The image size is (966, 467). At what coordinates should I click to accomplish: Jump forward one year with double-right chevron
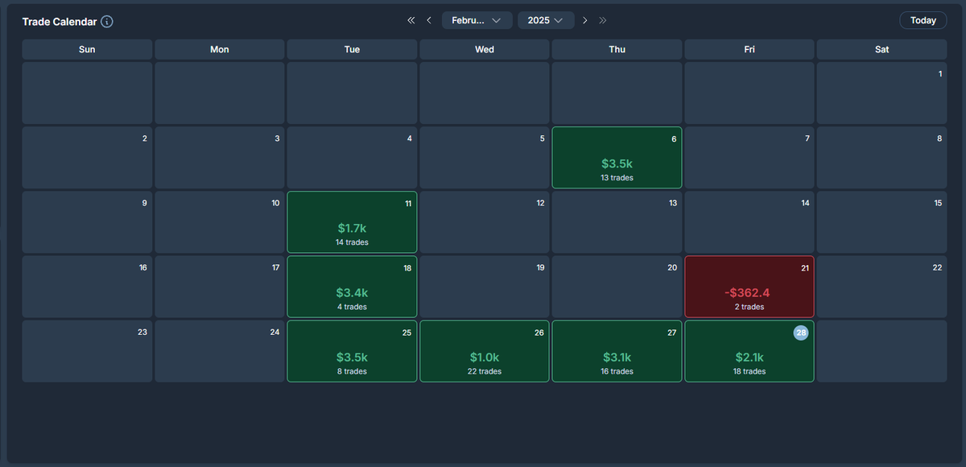[603, 20]
